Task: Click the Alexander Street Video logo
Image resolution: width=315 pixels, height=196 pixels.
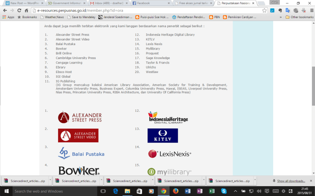Action: coord(78,135)
